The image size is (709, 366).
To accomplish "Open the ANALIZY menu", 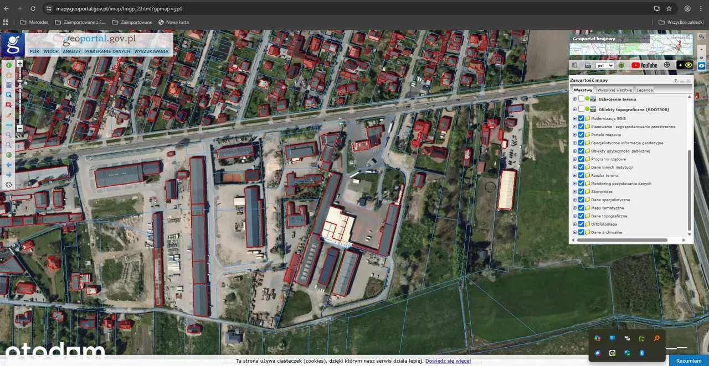I will pos(72,51).
